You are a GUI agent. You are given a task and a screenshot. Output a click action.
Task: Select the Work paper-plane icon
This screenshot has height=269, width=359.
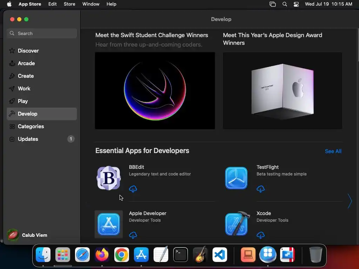point(12,89)
